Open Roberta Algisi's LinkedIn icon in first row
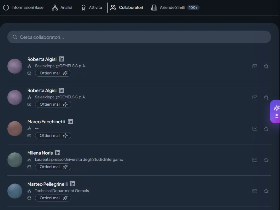 click(61, 59)
